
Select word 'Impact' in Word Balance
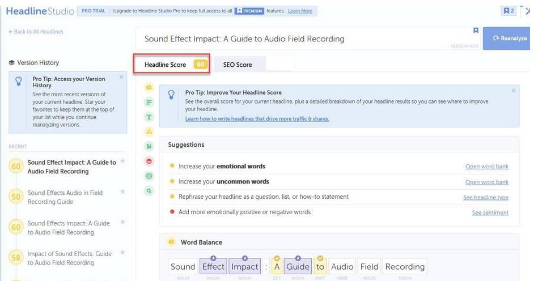244,267
